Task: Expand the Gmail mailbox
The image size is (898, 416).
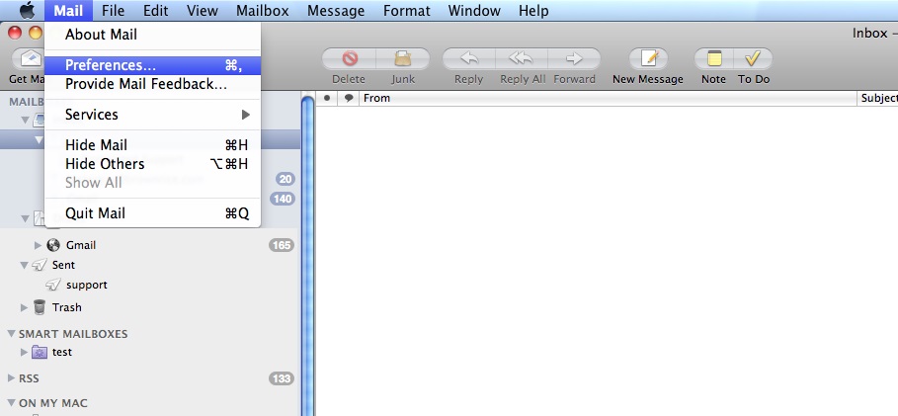Action: click(38, 245)
